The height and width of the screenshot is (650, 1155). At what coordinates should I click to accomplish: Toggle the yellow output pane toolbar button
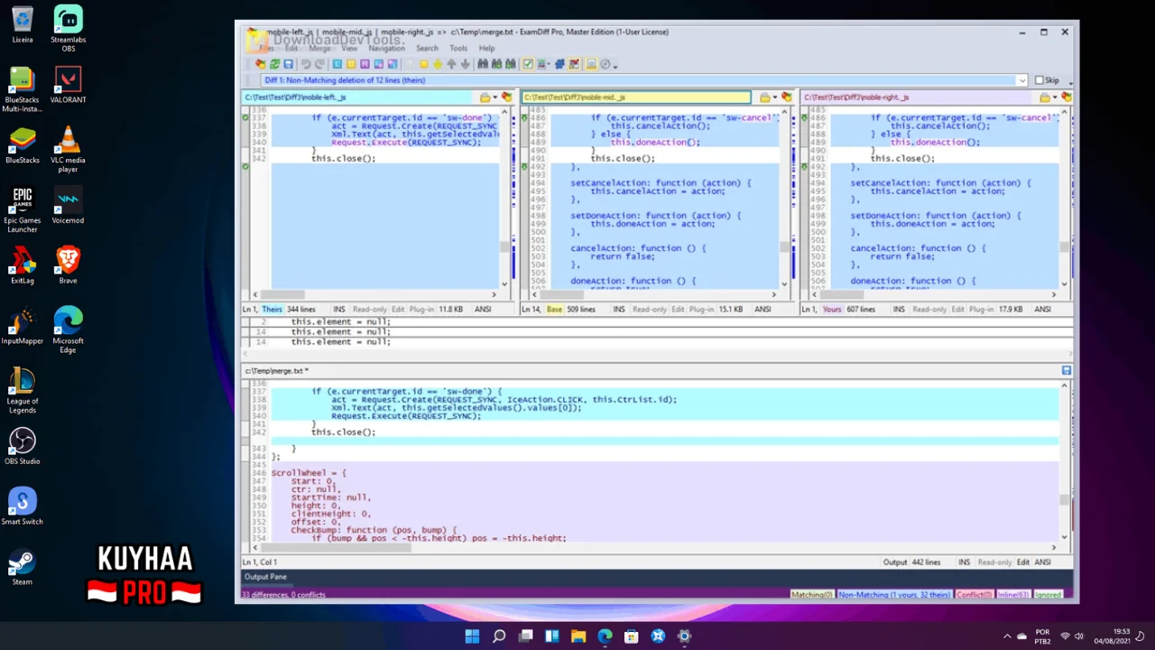coord(591,64)
